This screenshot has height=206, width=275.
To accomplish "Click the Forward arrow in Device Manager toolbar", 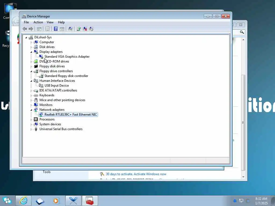I will (31, 29).
